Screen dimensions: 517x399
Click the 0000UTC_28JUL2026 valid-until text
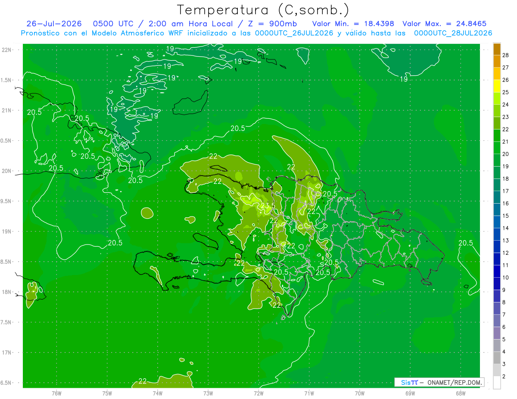[x=453, y=33]
